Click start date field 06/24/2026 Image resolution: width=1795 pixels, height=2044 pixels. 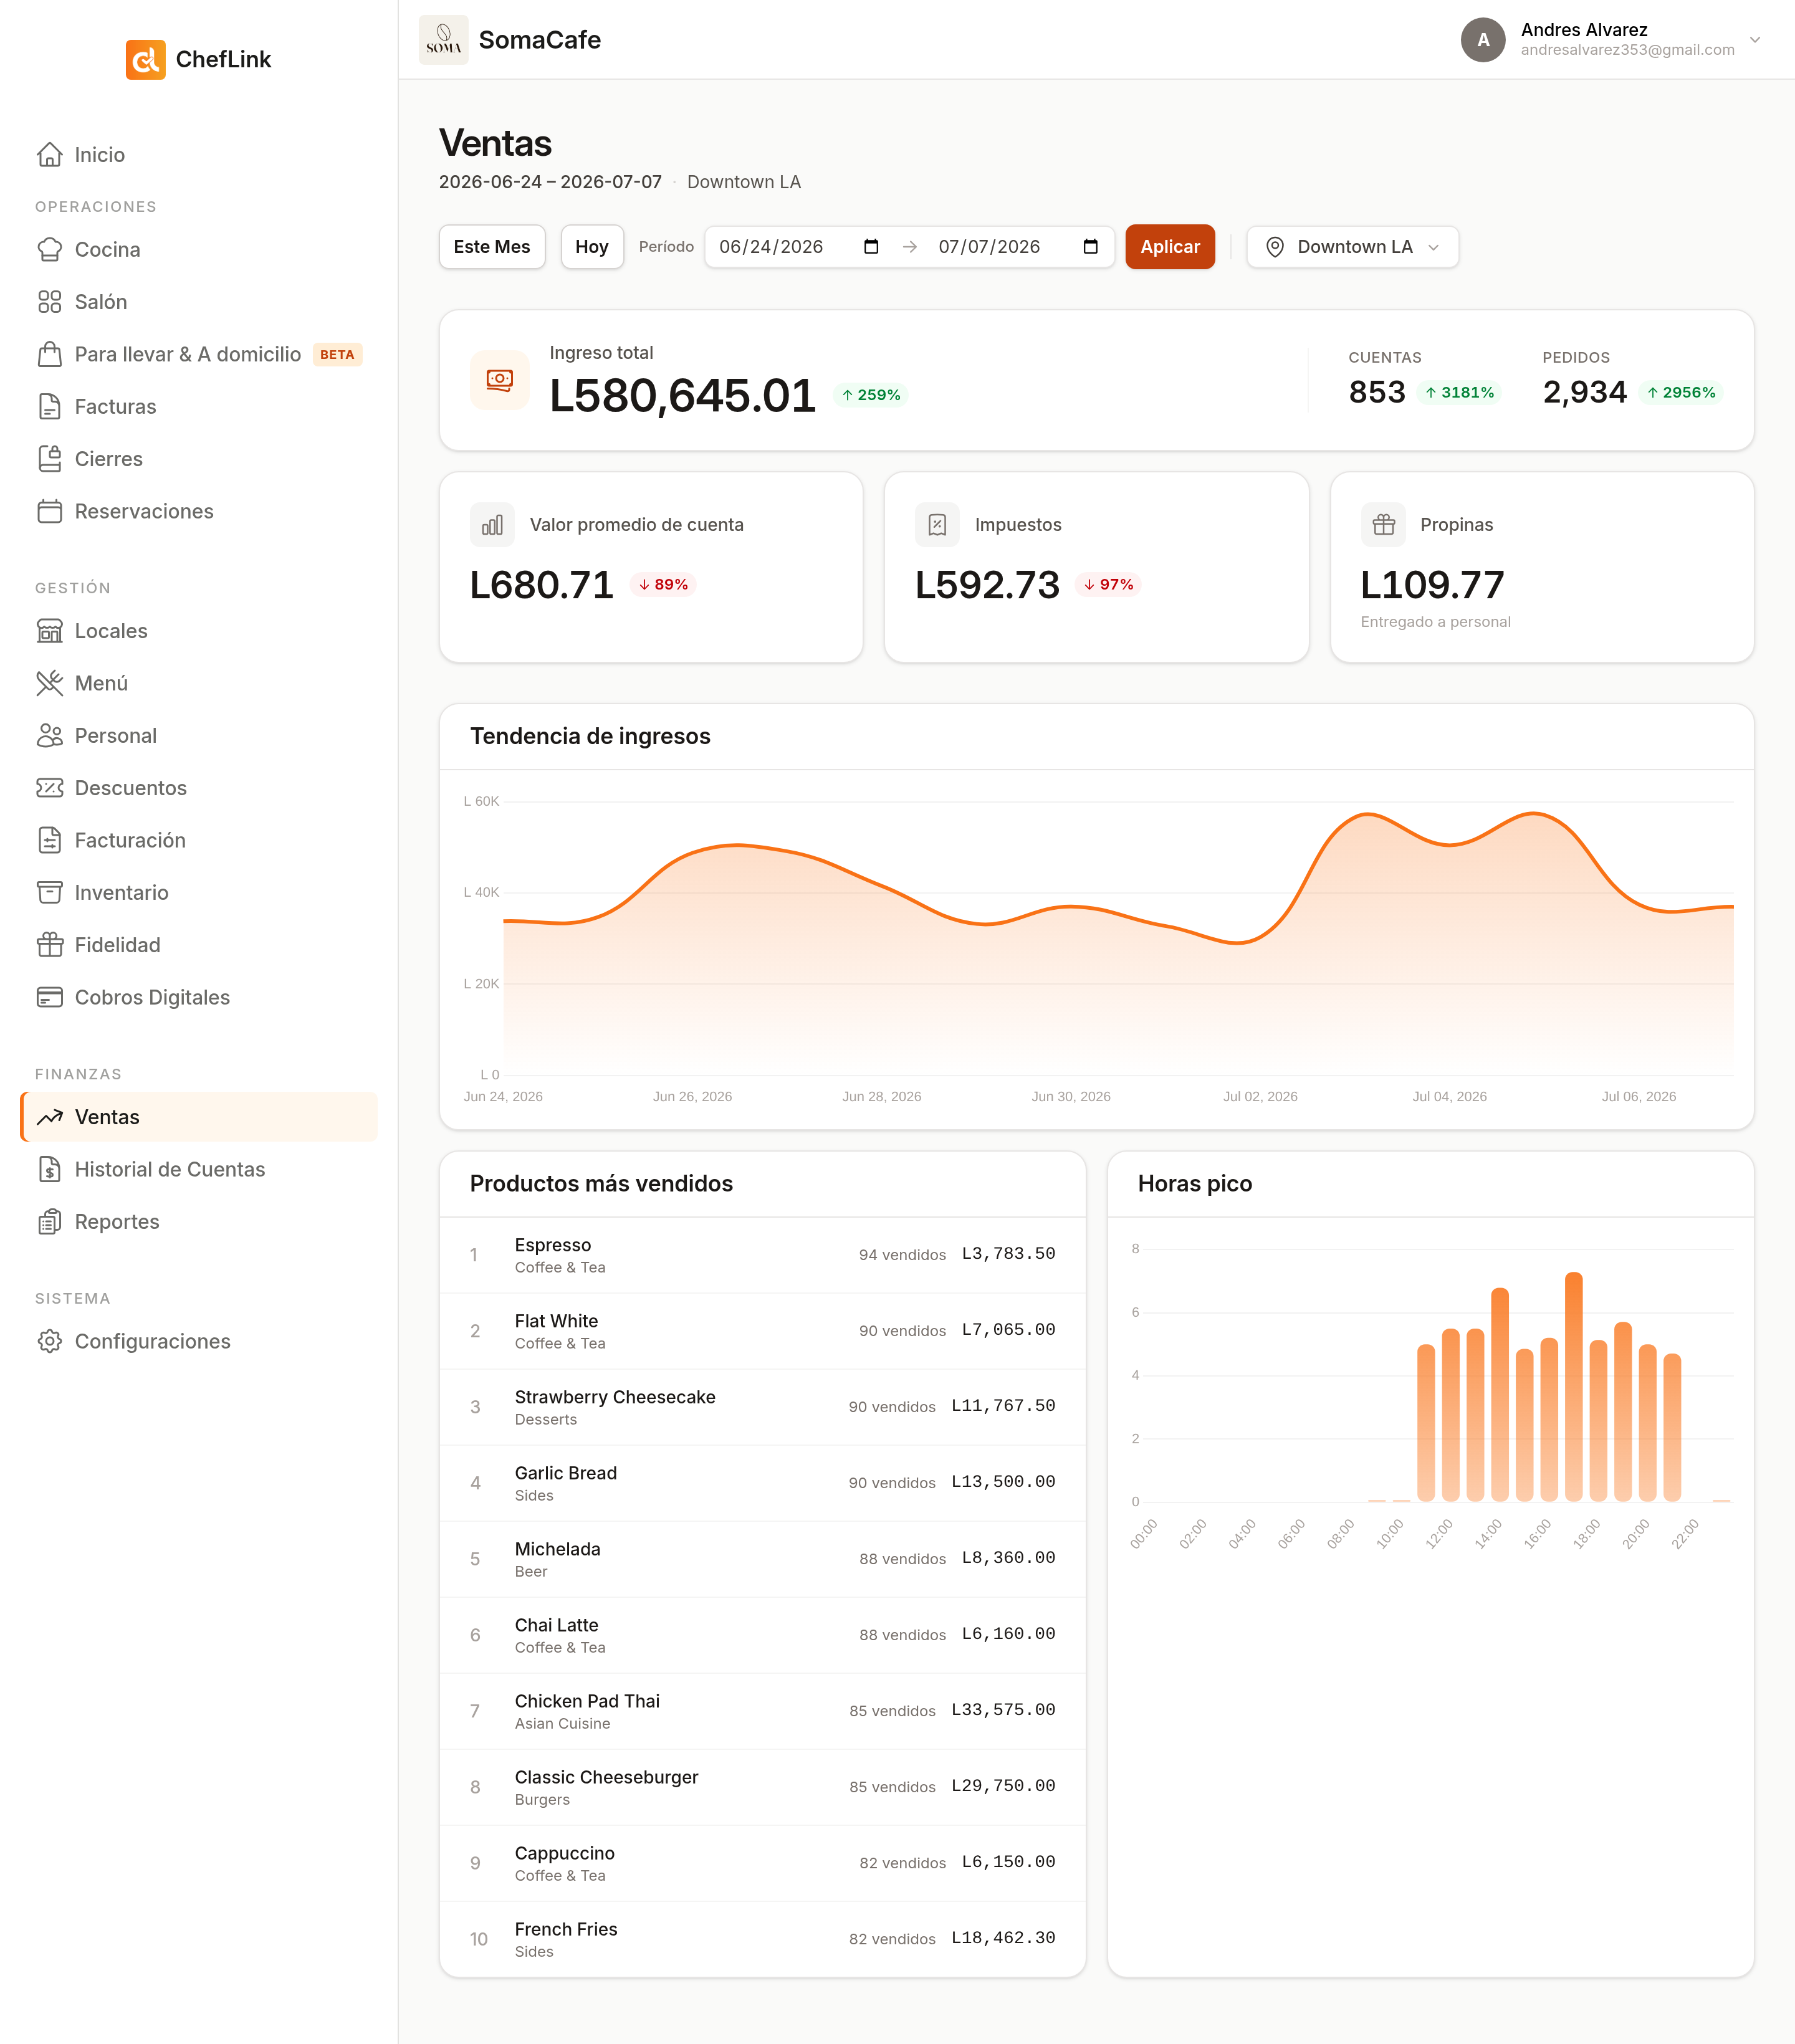coord(799,247)
